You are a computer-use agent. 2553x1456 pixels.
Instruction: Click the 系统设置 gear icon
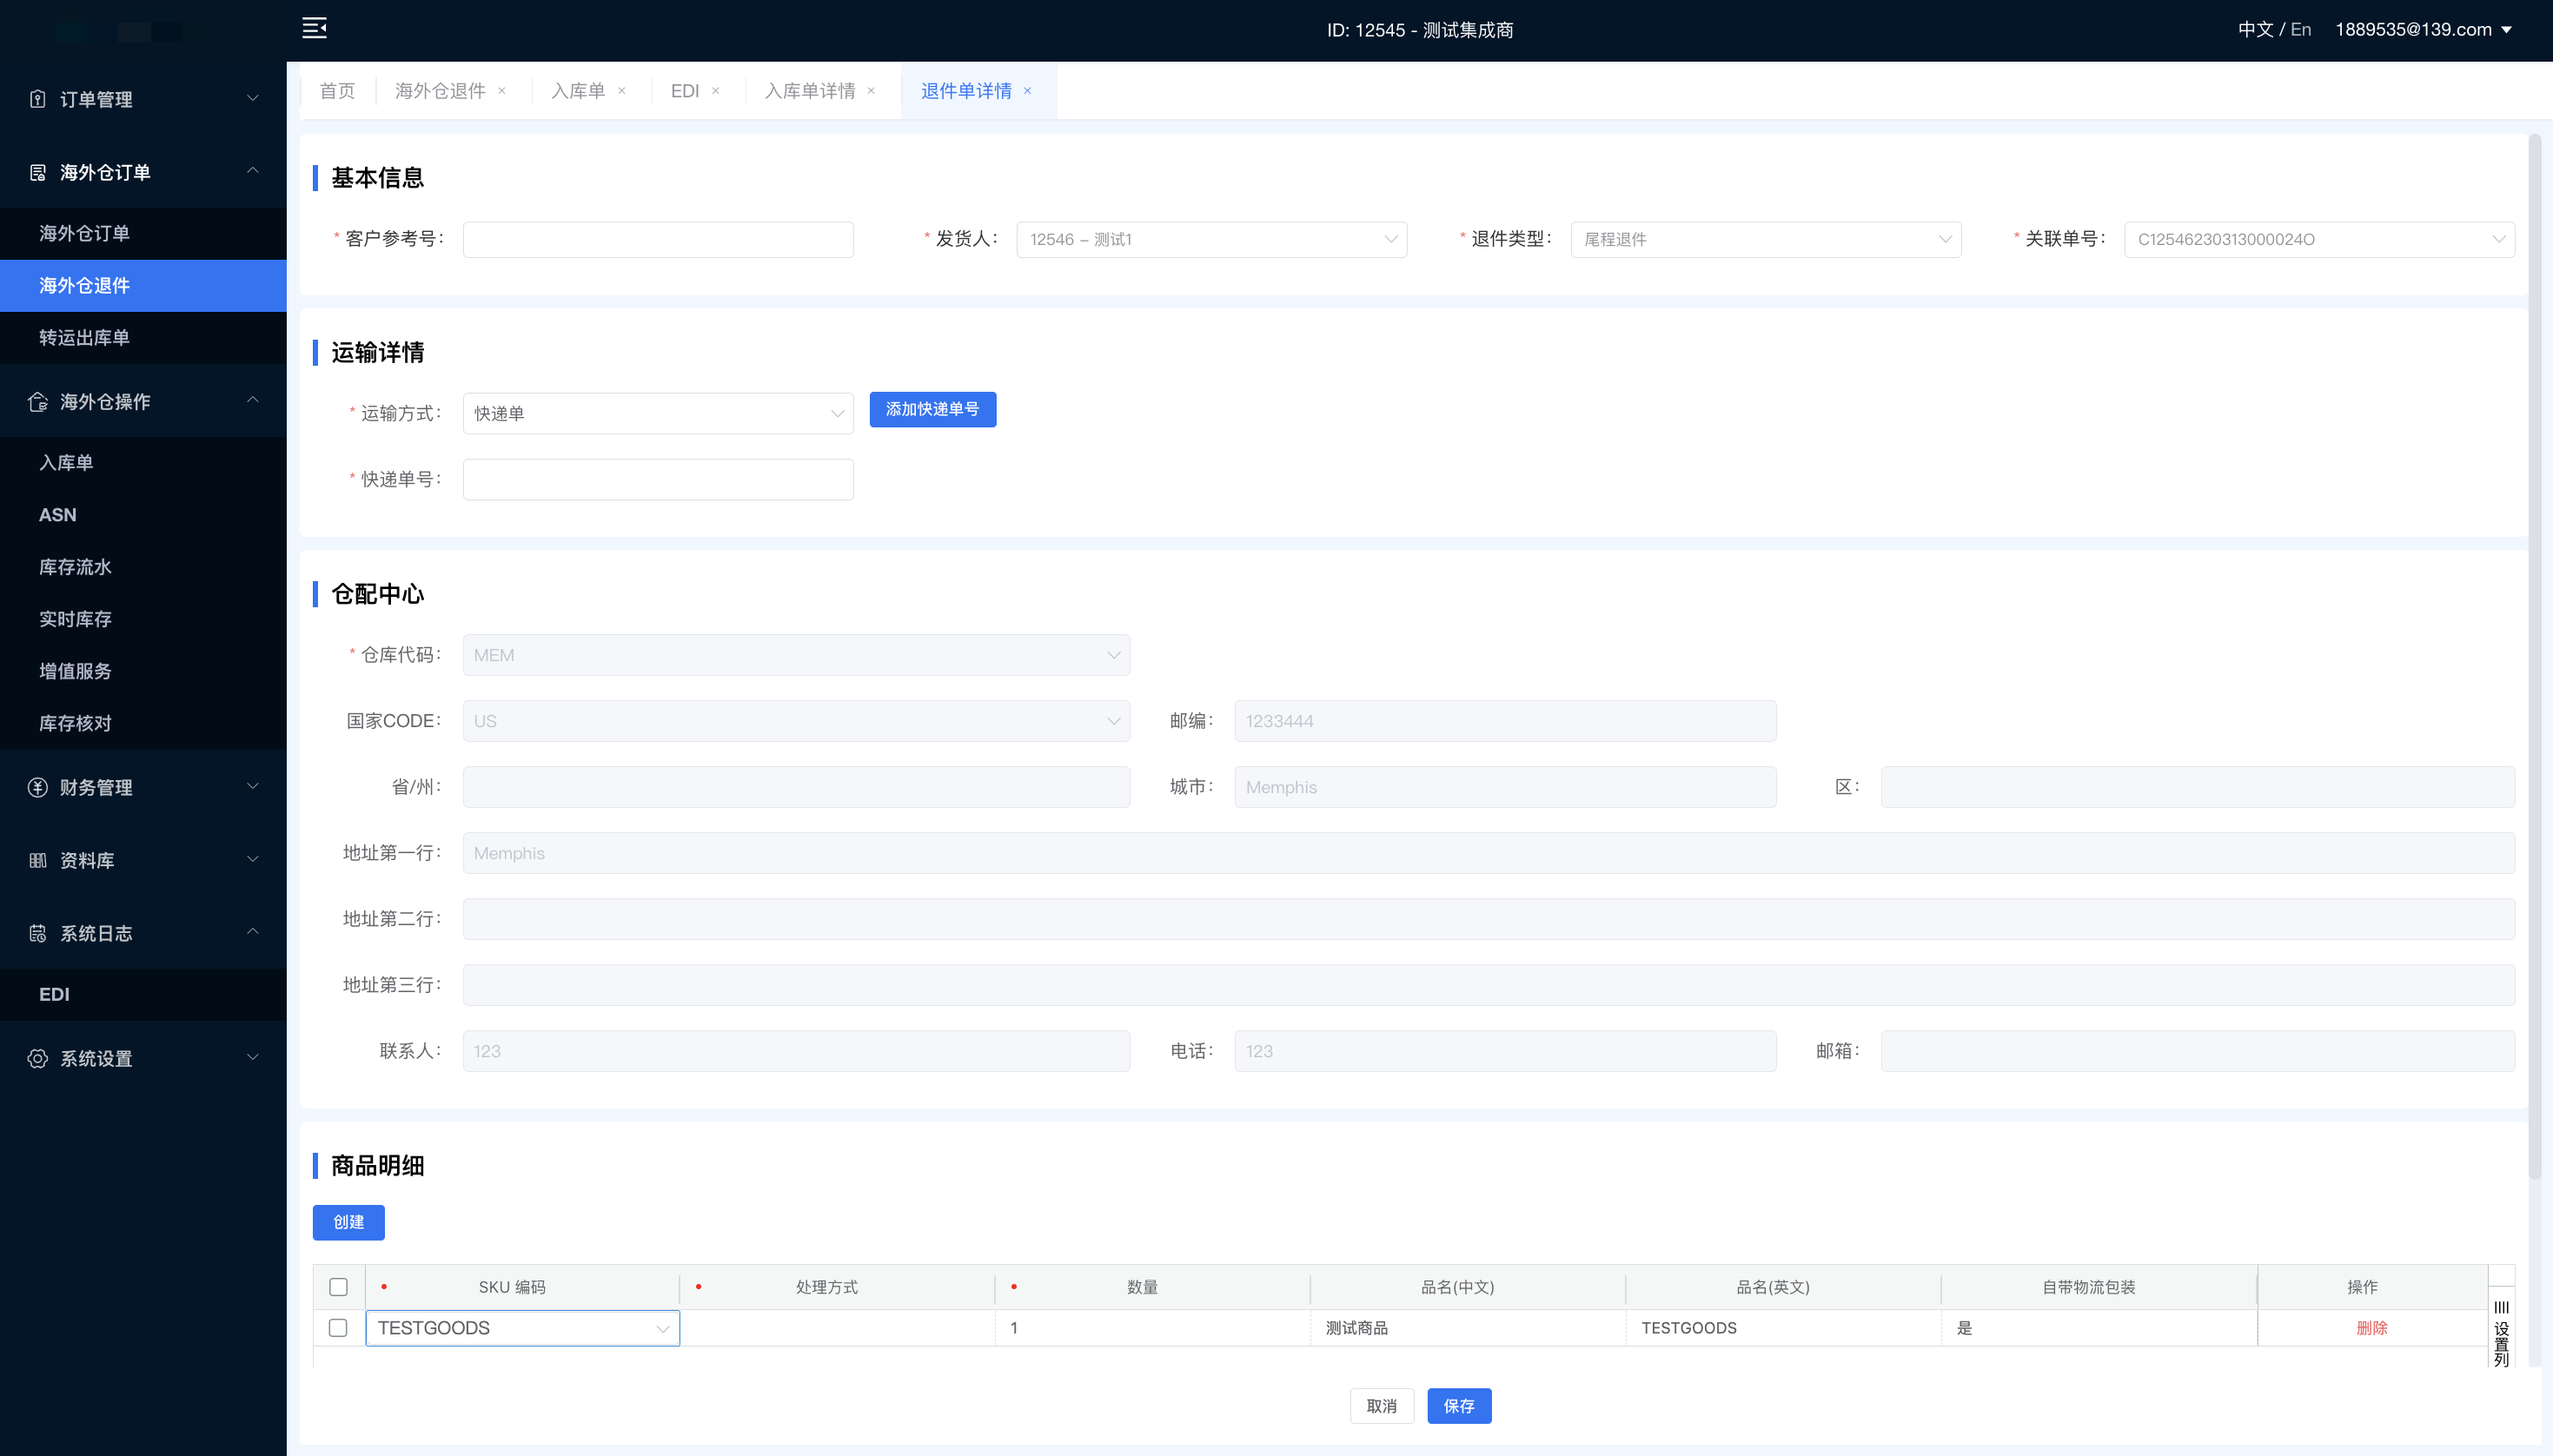coord(38,1058)
